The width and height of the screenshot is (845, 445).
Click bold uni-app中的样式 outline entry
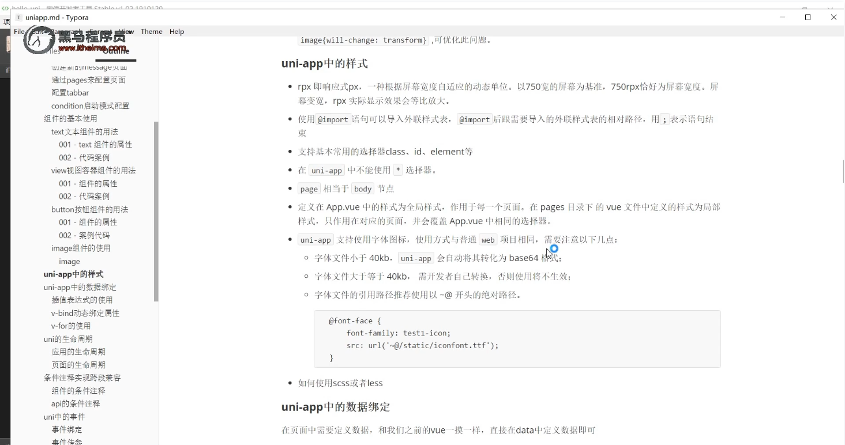pos(73,274)
